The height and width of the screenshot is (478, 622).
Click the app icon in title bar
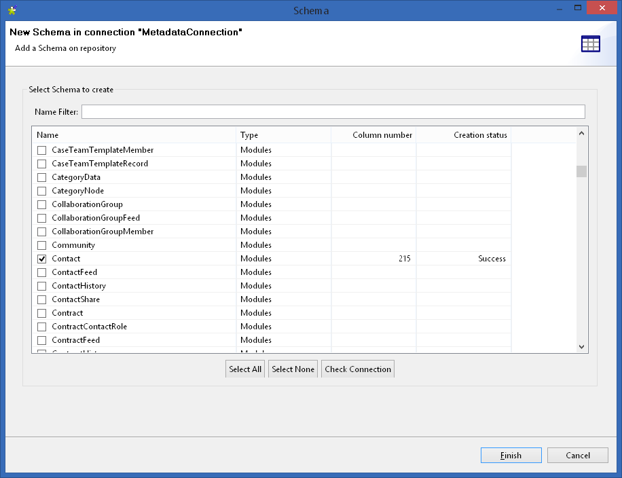click(12, 10)
